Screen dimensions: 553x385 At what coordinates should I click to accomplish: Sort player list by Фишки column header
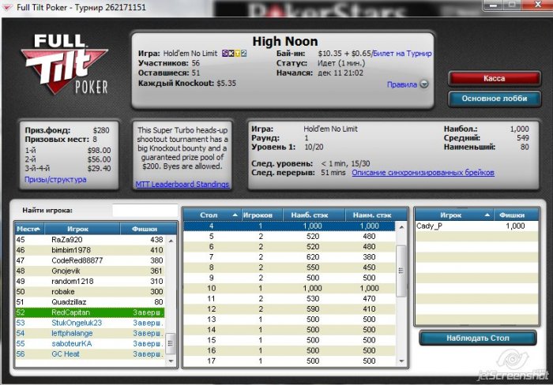point(149,229)
